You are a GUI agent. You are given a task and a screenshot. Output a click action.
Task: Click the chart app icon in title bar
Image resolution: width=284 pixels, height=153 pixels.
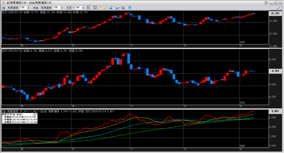[x=4, y=3]
